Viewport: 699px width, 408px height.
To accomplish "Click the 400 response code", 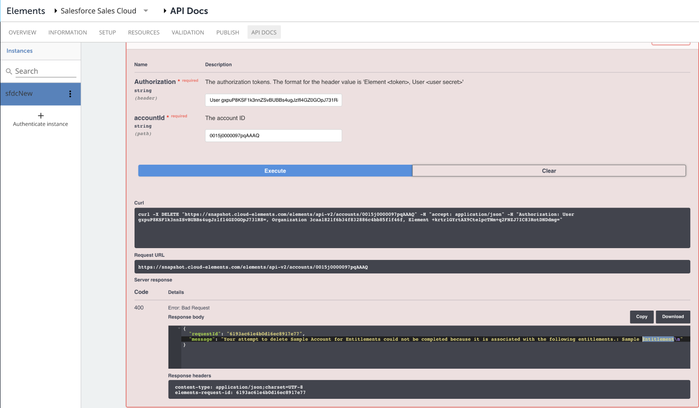I will click(139, 308).
